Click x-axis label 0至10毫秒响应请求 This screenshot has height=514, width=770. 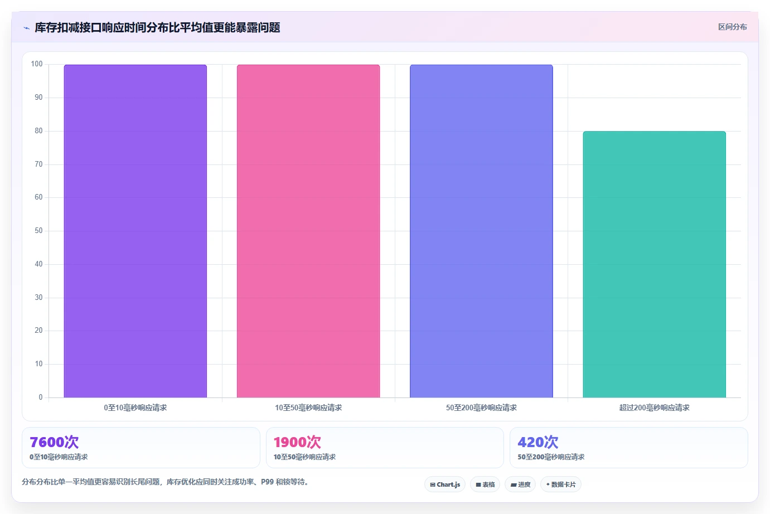point(135,408)
